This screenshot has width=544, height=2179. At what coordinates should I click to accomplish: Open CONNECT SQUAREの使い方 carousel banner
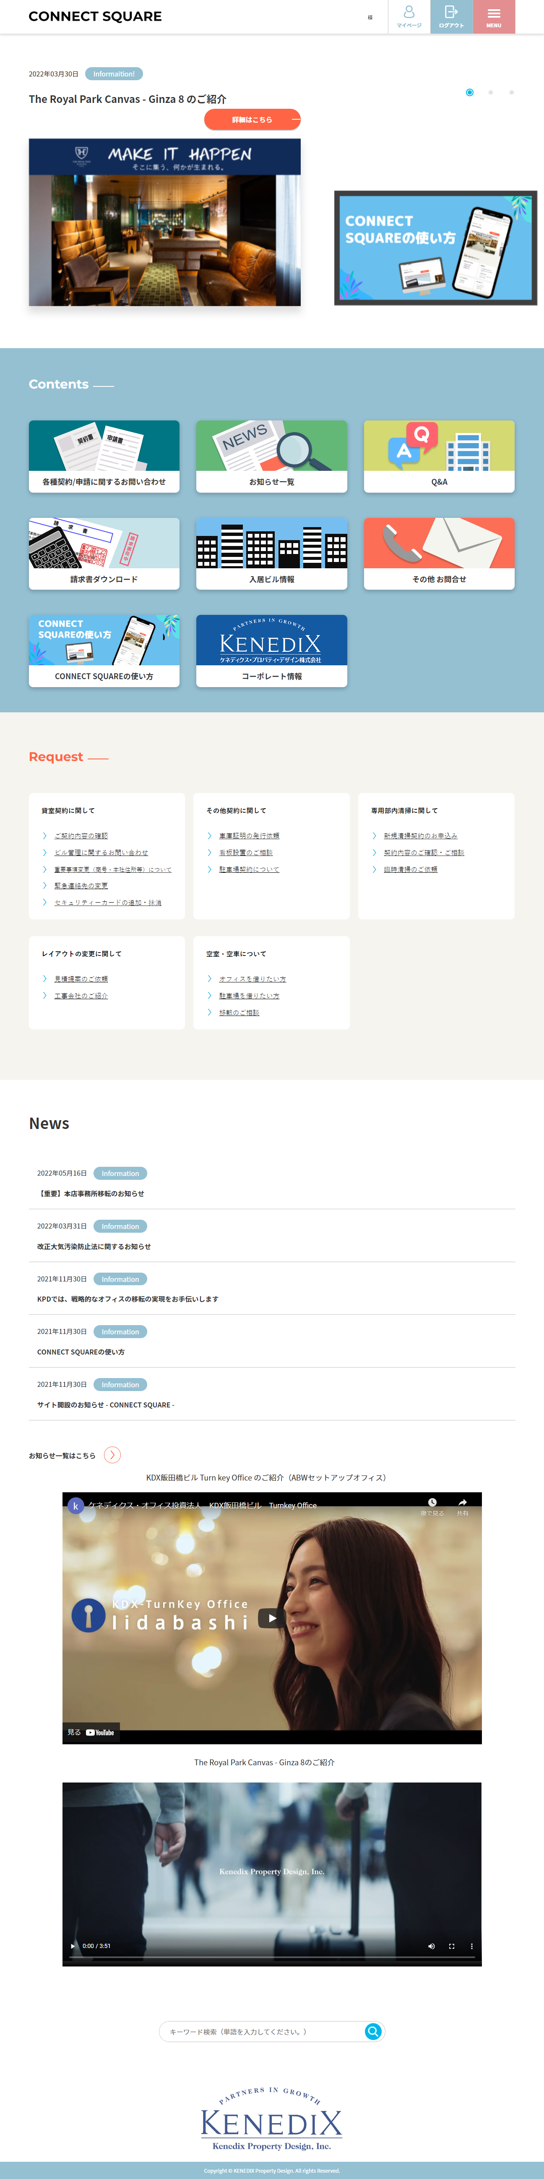pyautogui.click(x=436, y=248)
